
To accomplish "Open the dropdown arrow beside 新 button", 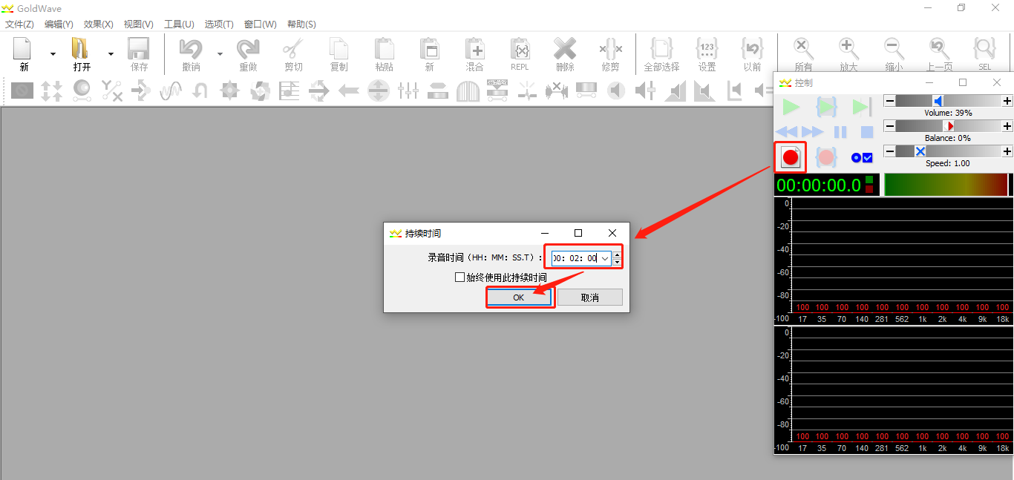I will coord(53,54).
